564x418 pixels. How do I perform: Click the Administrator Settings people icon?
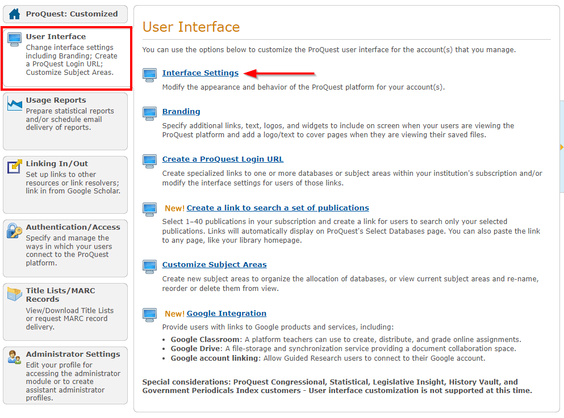14,356
